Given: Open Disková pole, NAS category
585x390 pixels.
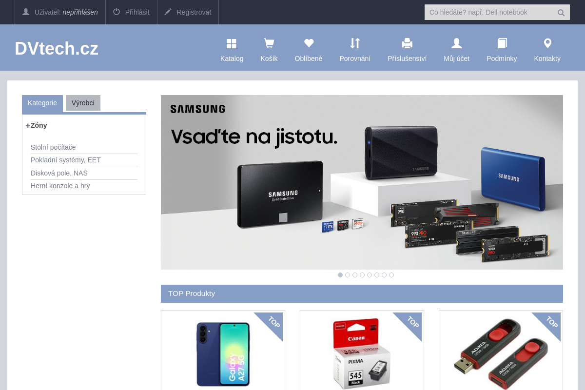Looking at the screenshot, I should (59, 173).
